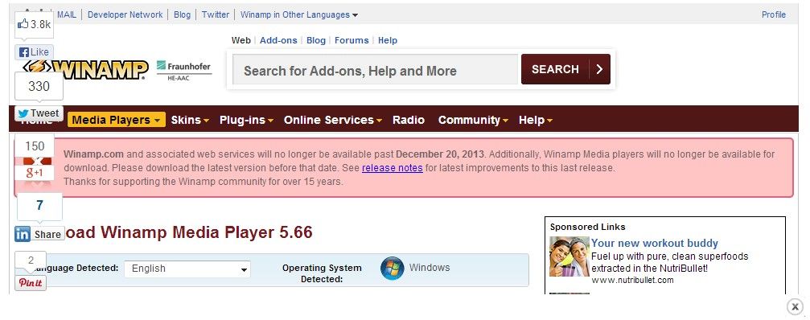Open the Online Services menu
Image resolution: width=810 pixels, height=320 pixels.
tap(333, 120)
